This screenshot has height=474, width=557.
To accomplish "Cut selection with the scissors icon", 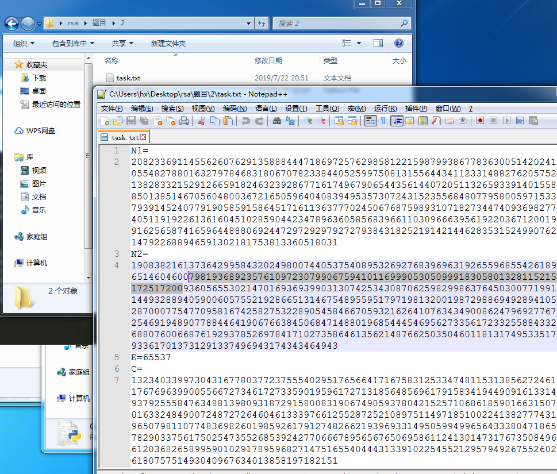I will tap(201, 121).
